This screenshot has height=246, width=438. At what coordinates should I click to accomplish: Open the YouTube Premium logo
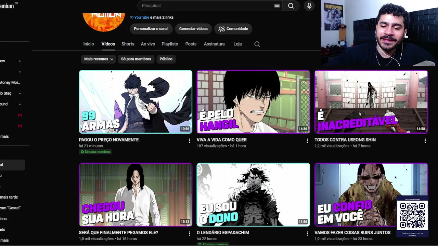(x=8, y=5)
